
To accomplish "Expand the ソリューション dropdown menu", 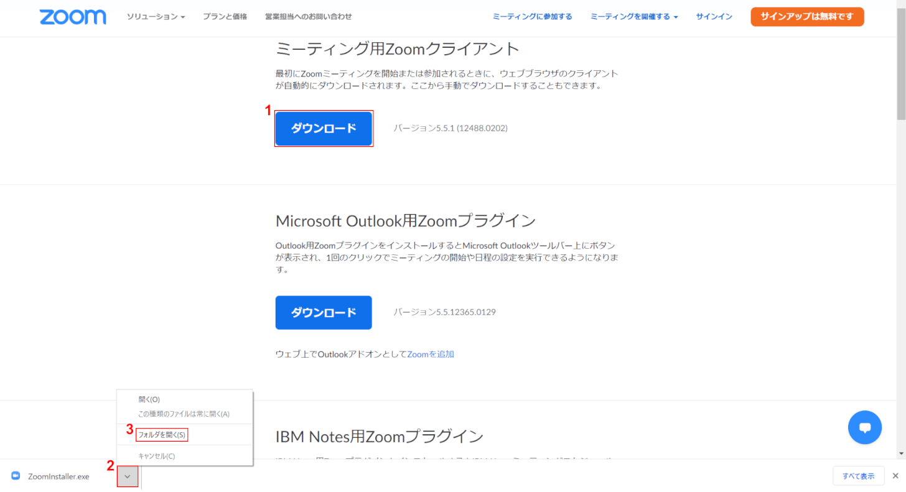I will (x=156, y=17).
